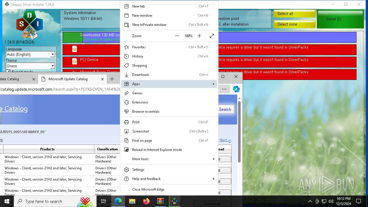Click Select all button in Snappy

[294, 14]
